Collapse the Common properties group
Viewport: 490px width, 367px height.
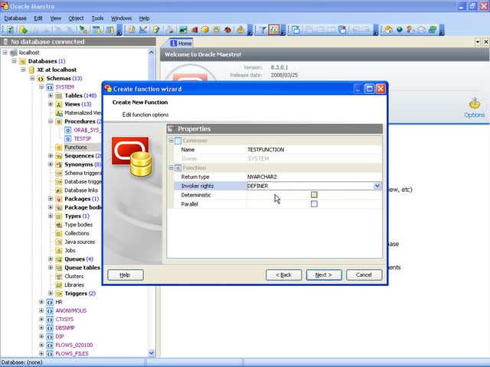[171, 141]
